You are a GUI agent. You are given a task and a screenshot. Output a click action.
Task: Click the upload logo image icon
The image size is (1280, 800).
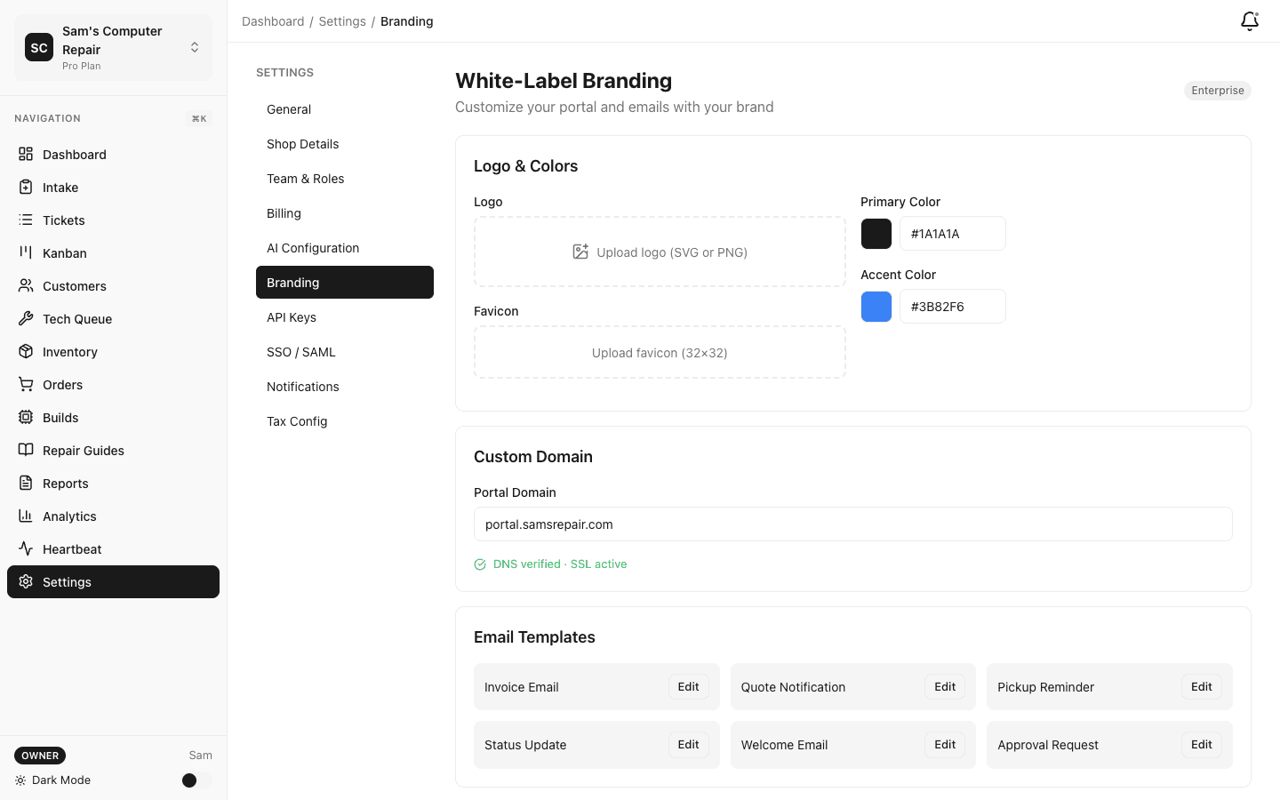tap(581, 252)
